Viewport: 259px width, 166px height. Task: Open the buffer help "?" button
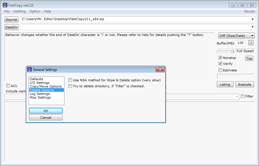[x=251, y=43]
